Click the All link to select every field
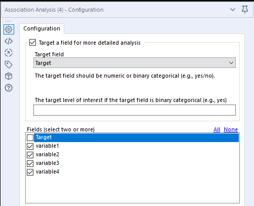Viewport: 254px width, 206px height. (x=217, y=129)
